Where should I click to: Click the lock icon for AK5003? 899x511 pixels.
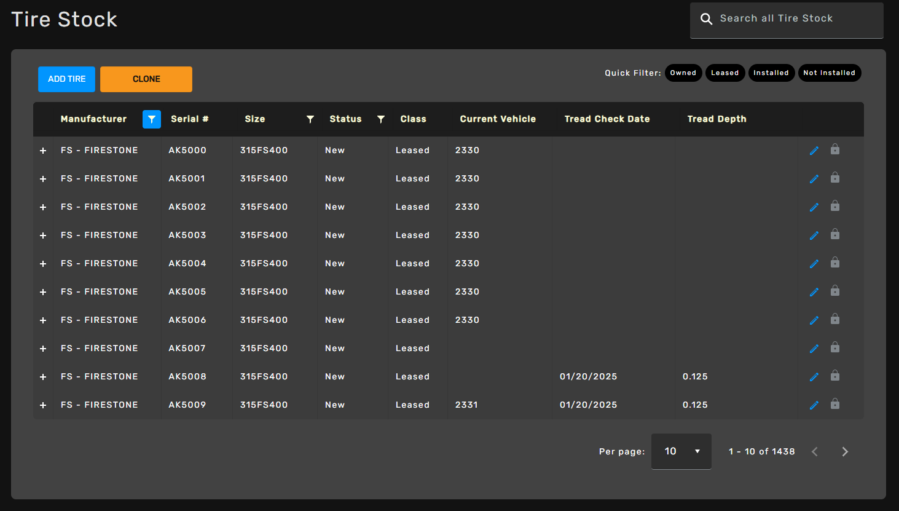coord(835,234)
